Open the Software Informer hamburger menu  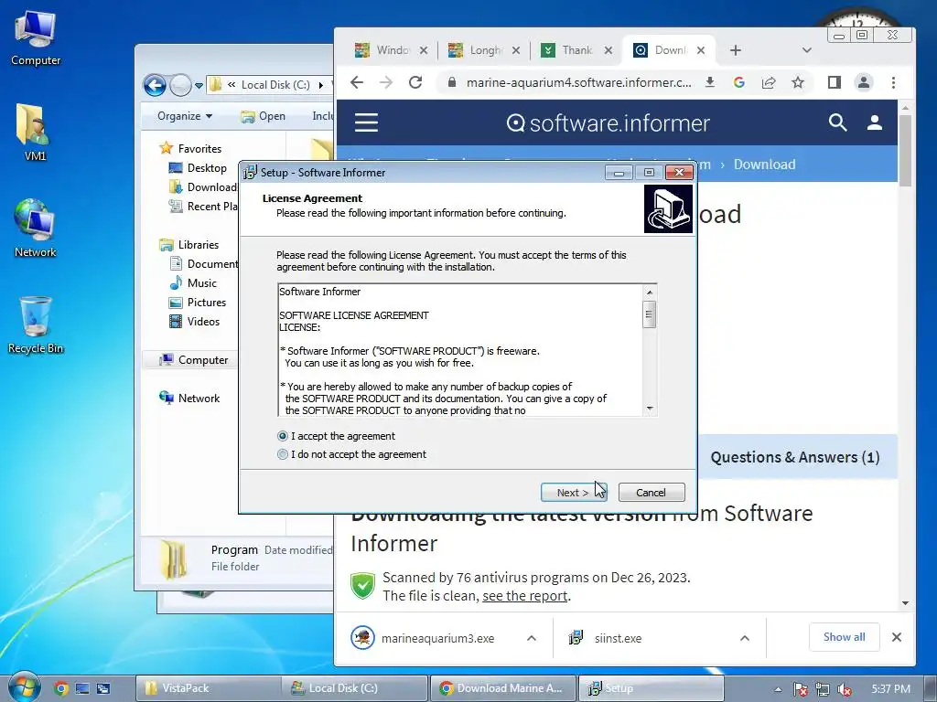click(366, 122)
